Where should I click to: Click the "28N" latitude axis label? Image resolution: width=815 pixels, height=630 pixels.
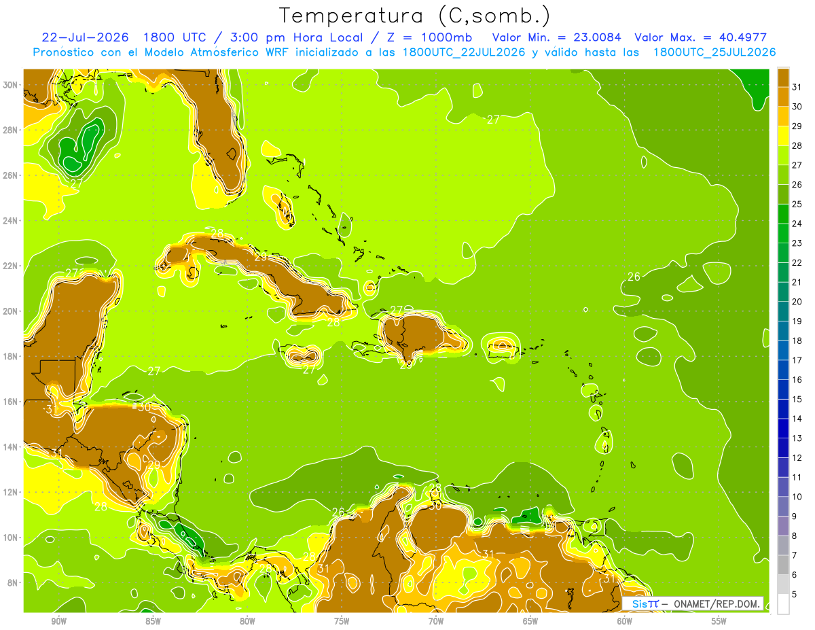click(10, 130)
